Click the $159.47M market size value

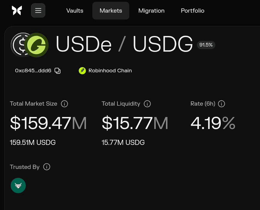[x=48, y=123]
